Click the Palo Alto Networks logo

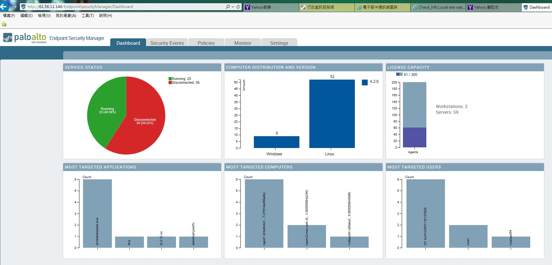(25, 38)
